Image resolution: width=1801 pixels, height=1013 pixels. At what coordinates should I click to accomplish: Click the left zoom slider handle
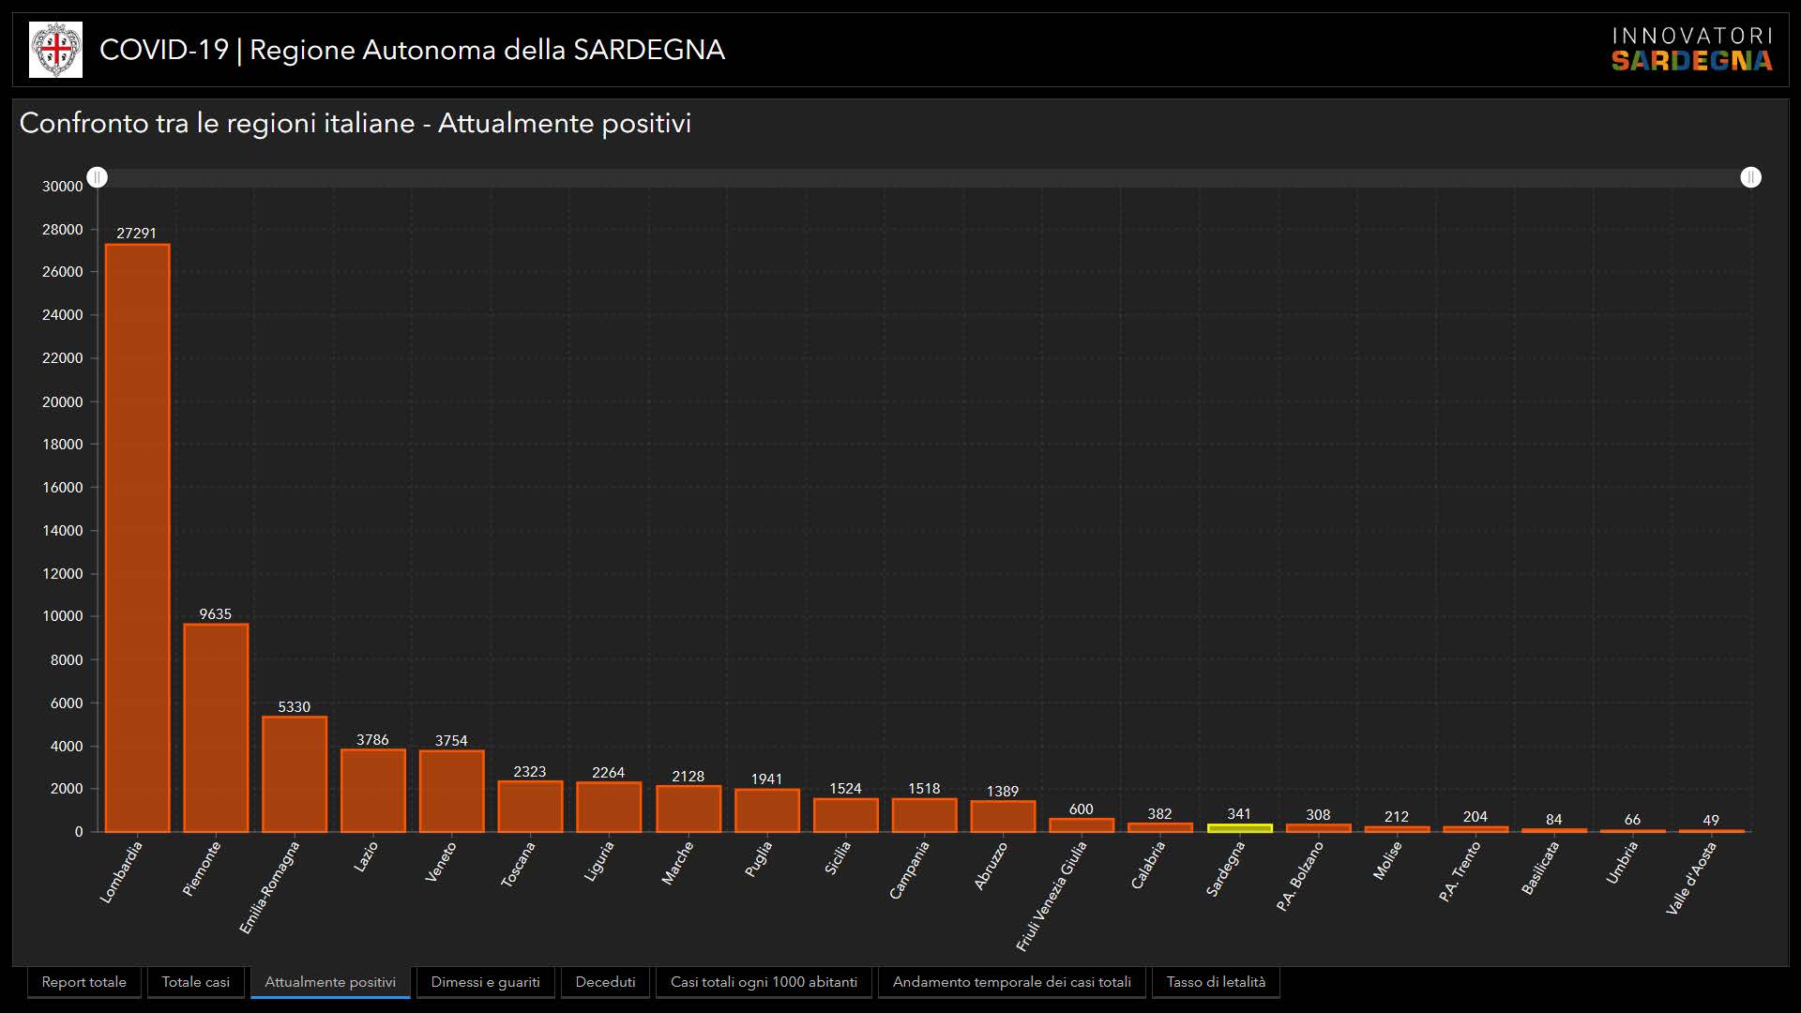tap(98, 177)
